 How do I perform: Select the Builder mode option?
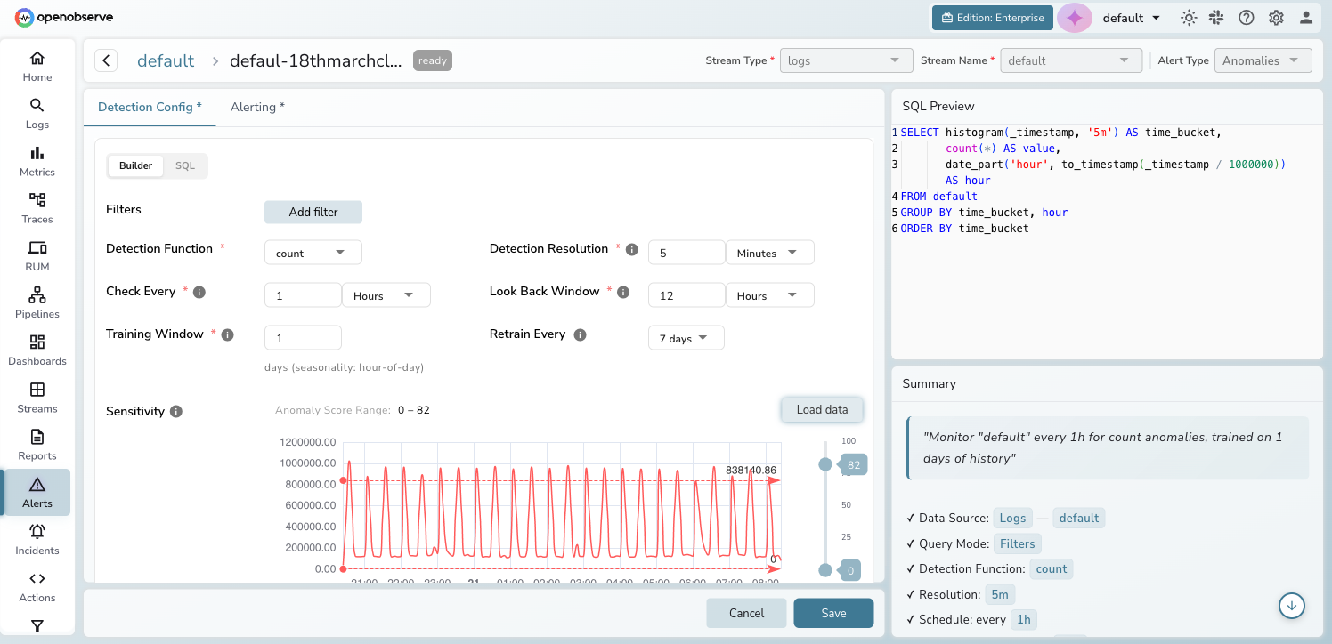pos(134,165)
